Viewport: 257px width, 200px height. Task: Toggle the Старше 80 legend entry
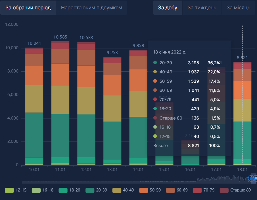click(x=224, y=190)
